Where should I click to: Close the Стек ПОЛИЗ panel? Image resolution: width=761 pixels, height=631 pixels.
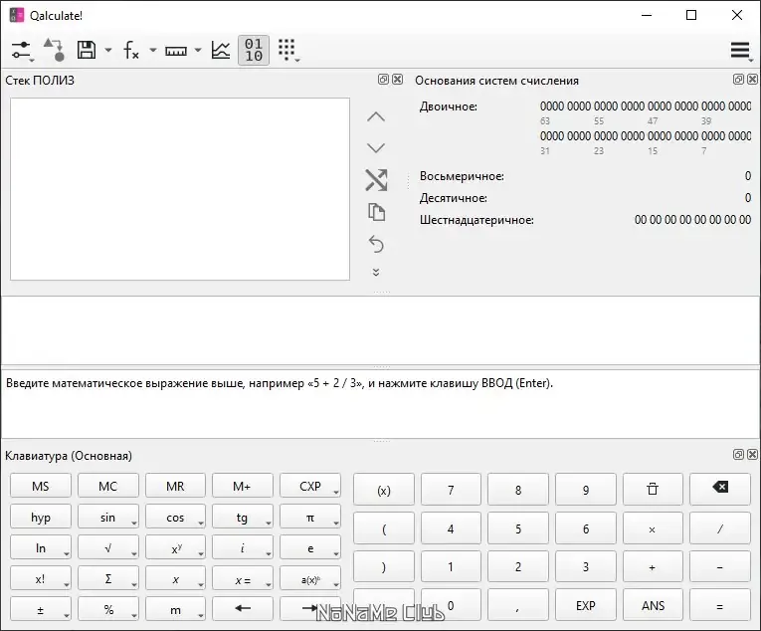coord(398,80)
